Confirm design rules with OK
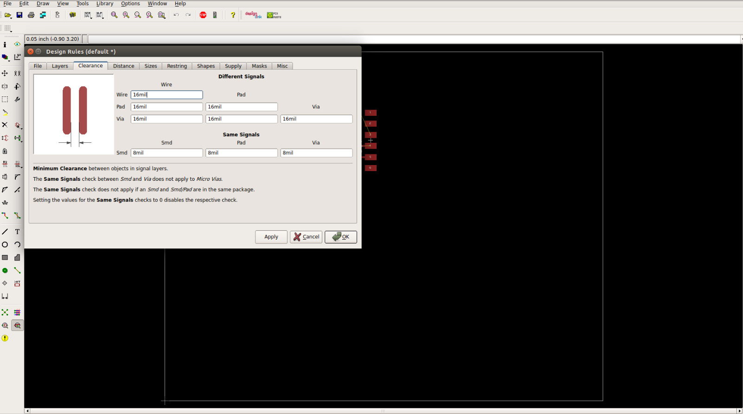The width and height of the screenshot is (743, 414). tap(341, 237)
